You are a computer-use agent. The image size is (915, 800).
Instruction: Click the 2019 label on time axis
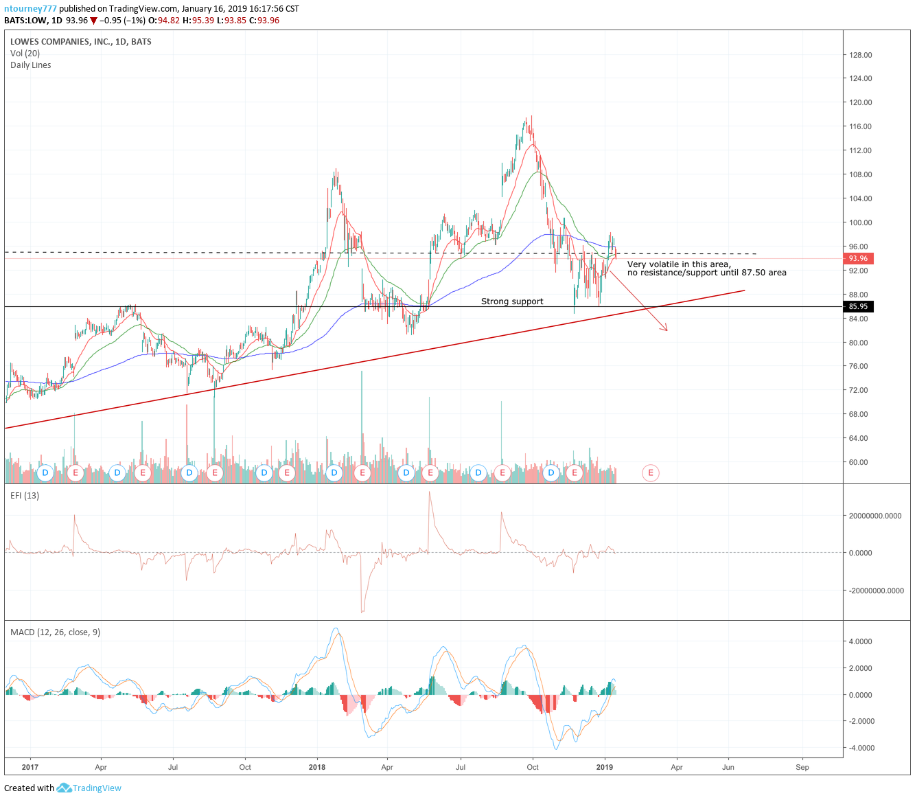pos(605,767)
